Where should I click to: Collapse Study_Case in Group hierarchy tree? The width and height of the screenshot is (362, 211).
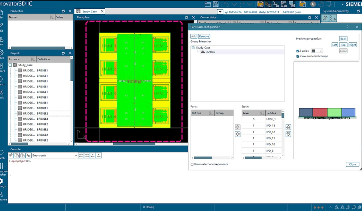(x=193, y=48)
